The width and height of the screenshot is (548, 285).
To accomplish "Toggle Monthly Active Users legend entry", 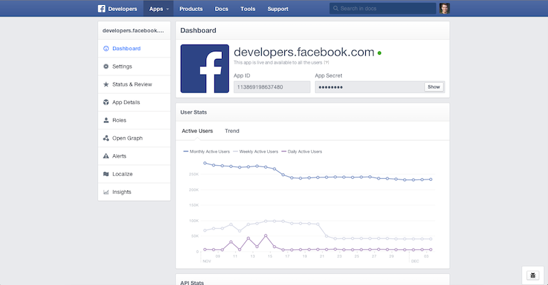I will point(207,151).
